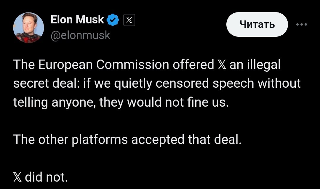Click the @elonmusk handle
This screenshot has width=320, height=189.
click(81, 36)
